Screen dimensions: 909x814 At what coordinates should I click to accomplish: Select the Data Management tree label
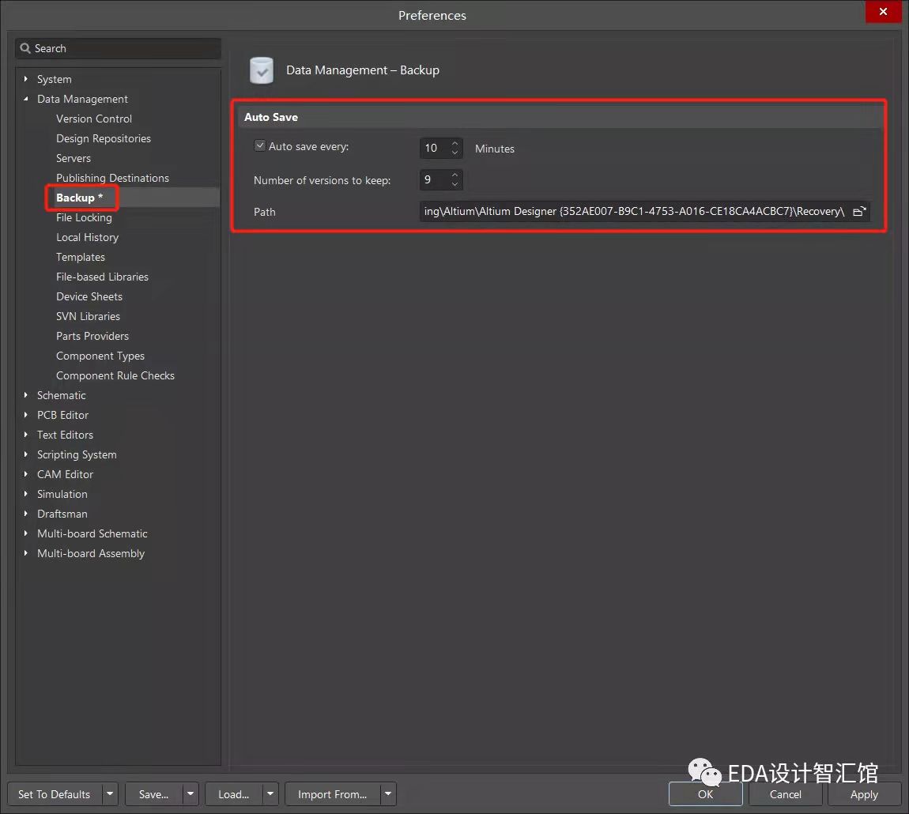(x=82, y=99)
